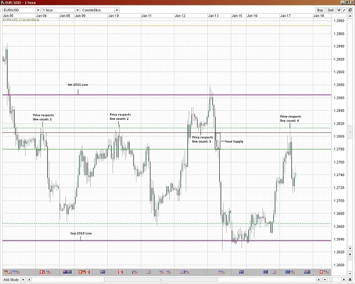This screenshot has width=355, height=284.
Task: Click the detach chart window icon
Action: click(x=350, y=10)
